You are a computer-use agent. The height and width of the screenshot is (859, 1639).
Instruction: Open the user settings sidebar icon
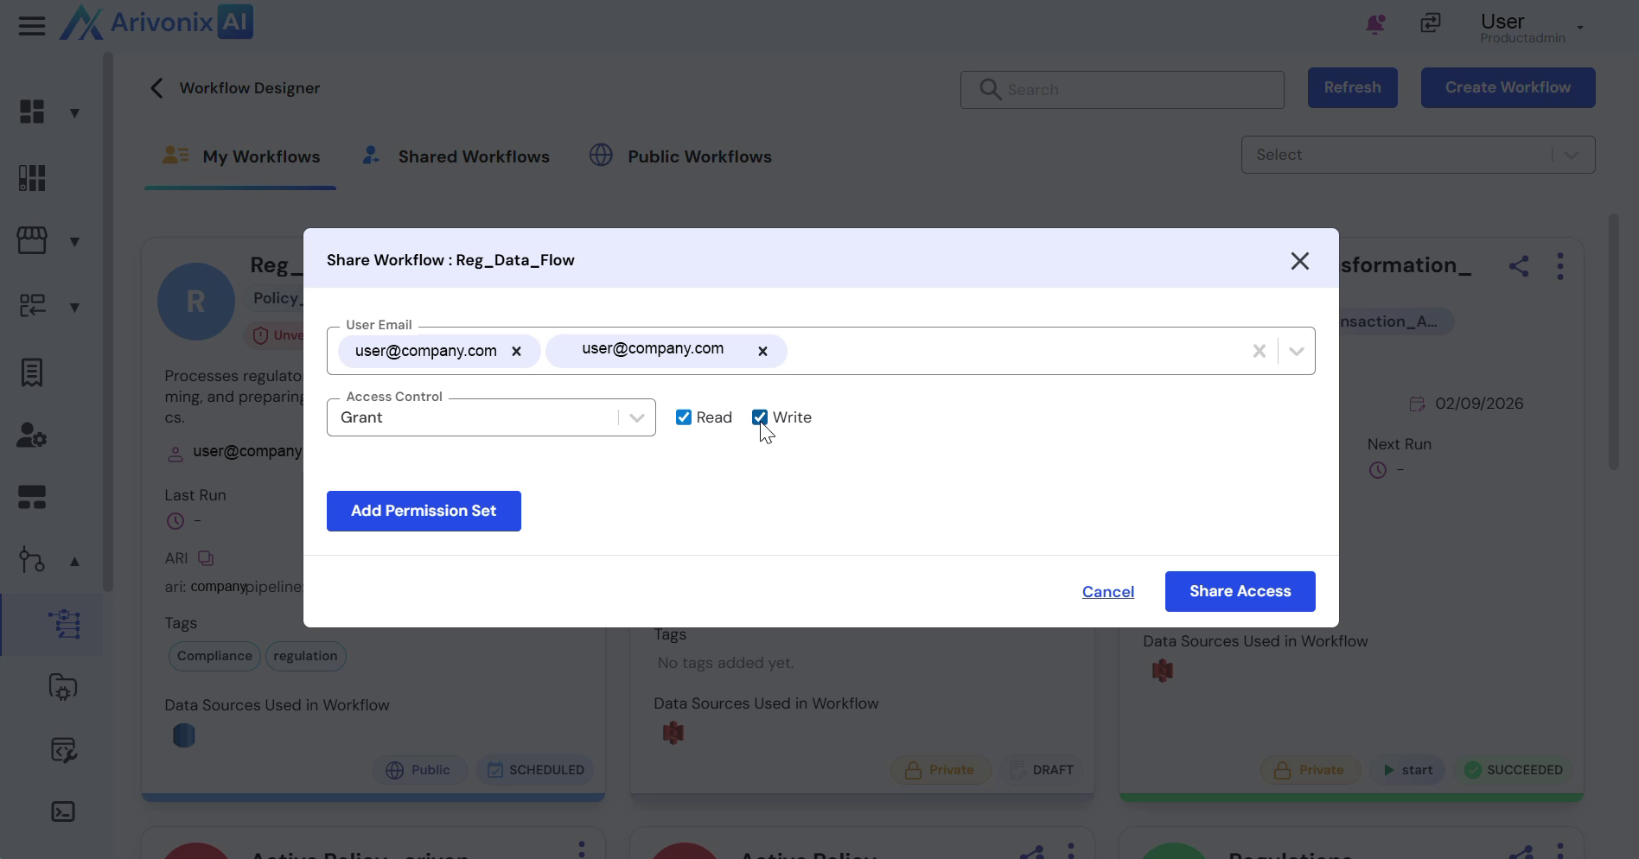[32, 435]
